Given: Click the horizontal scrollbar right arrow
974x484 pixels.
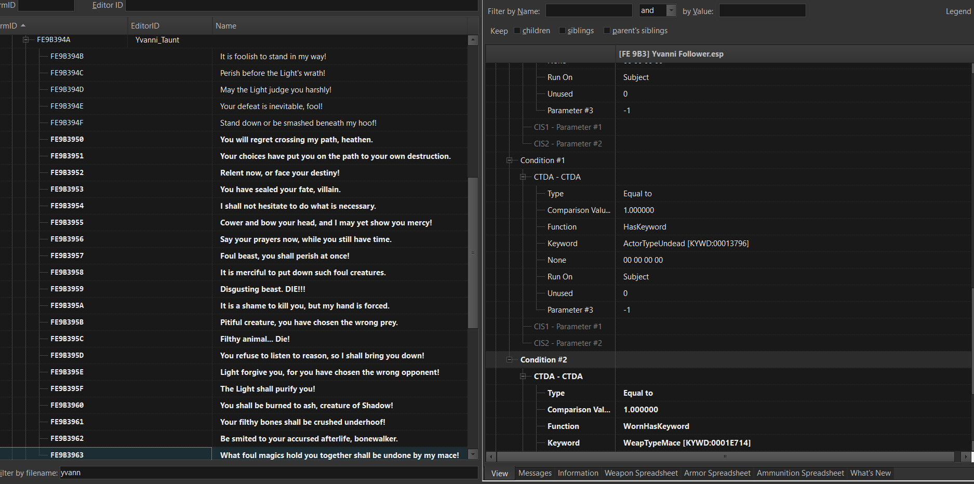Looking at the screenshot, I should [966, 456].
